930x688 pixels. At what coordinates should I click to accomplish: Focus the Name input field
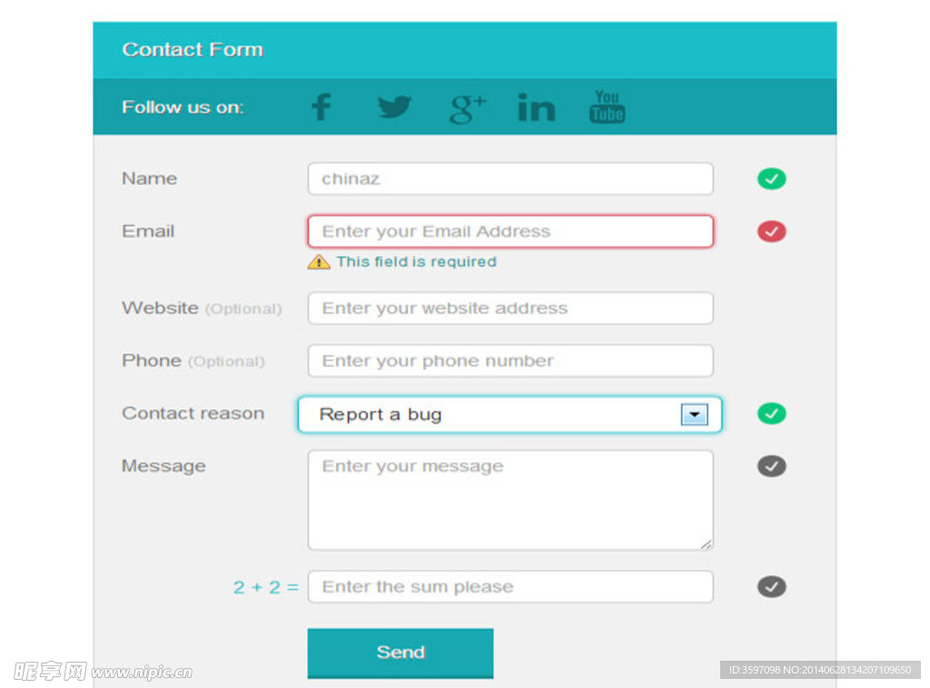pos(510,179)
